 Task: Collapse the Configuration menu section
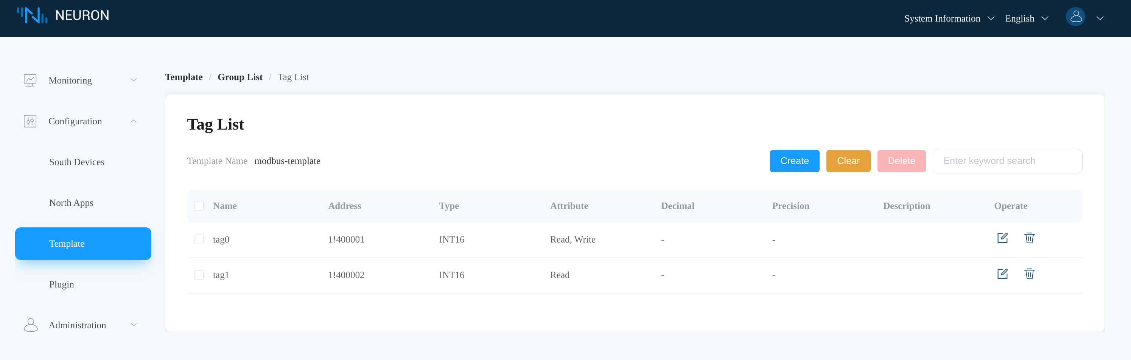(134, 121)
